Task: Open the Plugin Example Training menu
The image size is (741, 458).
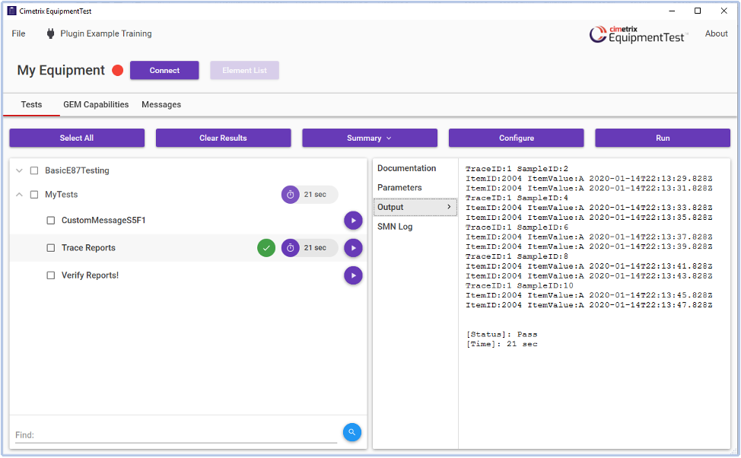Action: point(106,33)
